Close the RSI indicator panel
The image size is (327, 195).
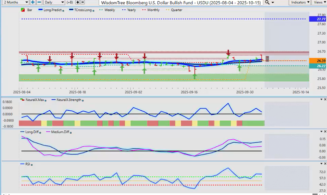point(325,164)
